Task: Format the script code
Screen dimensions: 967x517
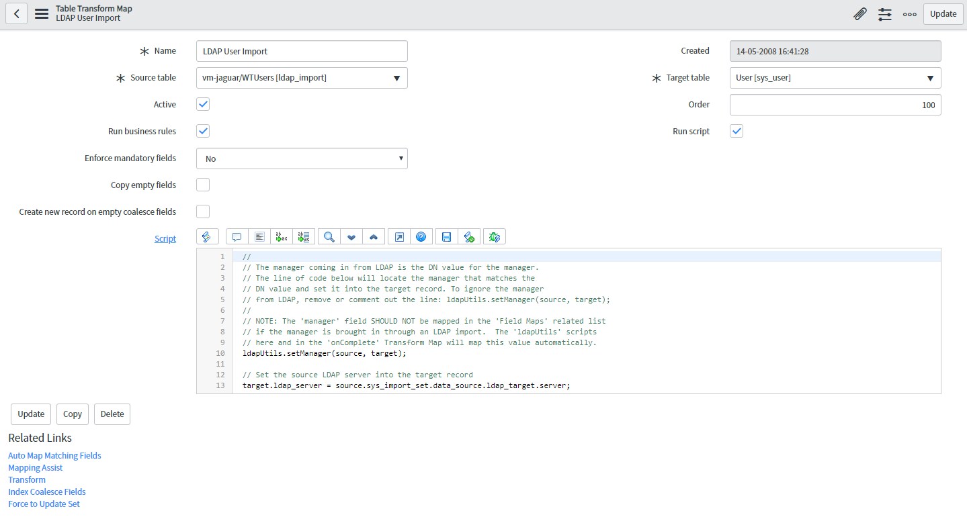Action: pyautogui.click(x=259, y=236)
